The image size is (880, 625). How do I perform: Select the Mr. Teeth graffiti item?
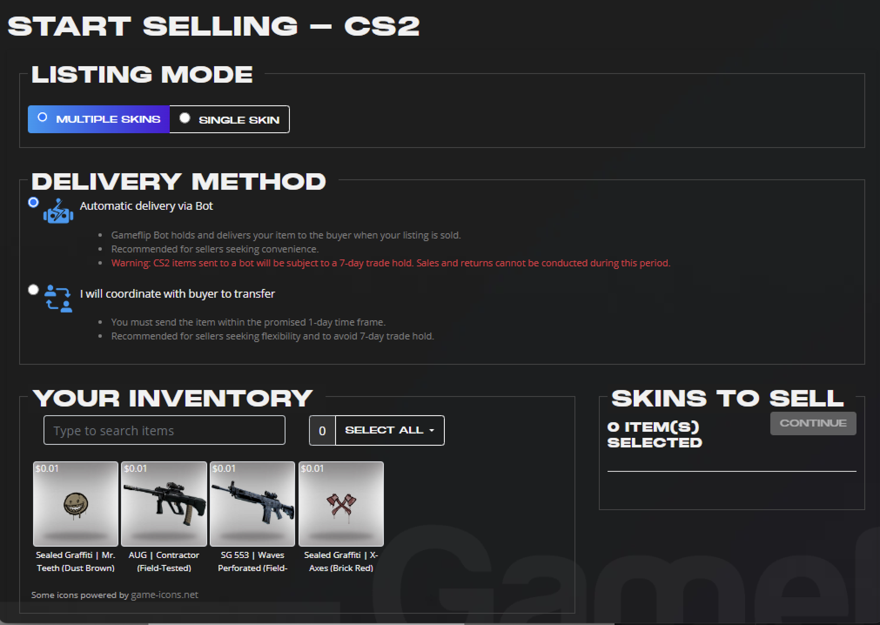76,504
